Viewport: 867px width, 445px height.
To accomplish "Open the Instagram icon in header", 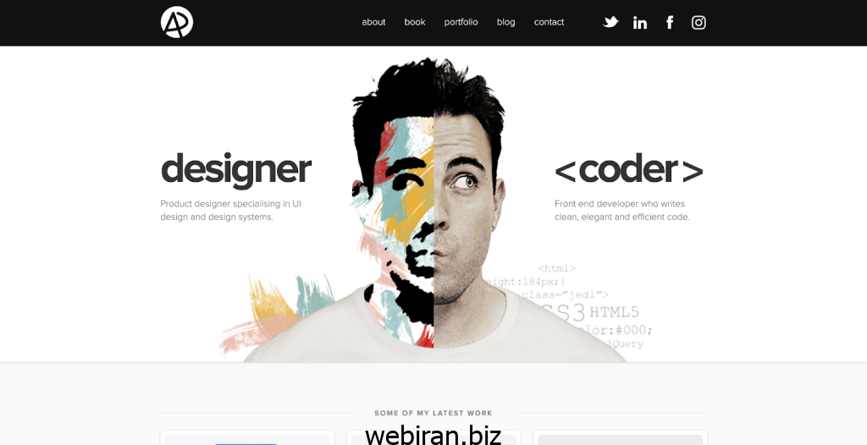I will (x=699, y=22).
